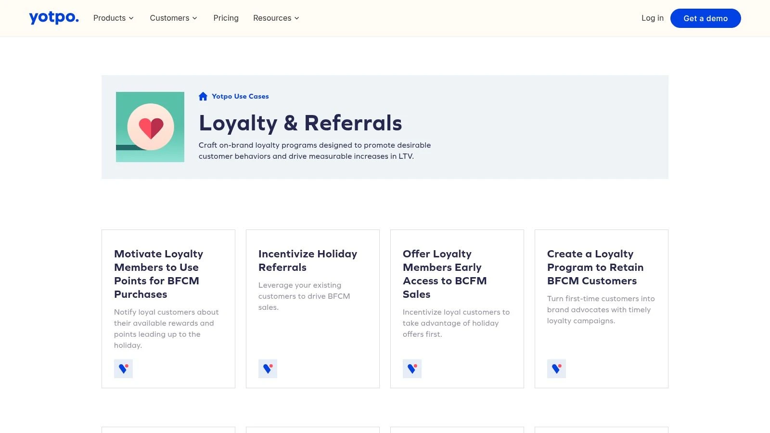770x433 pixels.
Task: Select the loyalty badge icon on the Motivate Loyalty Members card
Action: click(x=123, y=369)
